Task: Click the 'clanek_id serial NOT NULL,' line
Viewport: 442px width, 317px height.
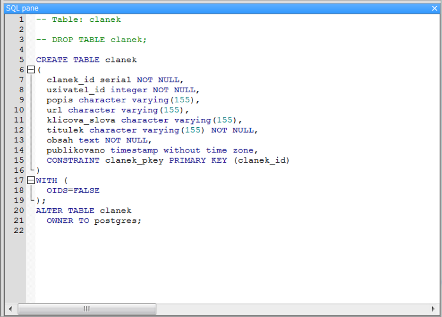Action: (115, 80)
